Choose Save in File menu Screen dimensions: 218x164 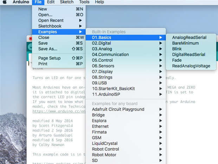point(59,43)
